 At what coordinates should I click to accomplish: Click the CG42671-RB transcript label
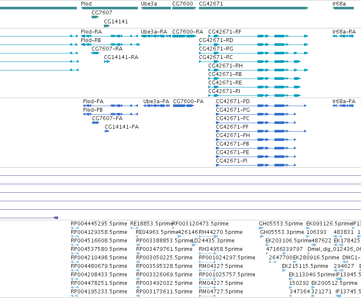pyautogui.click(x=225, y=74)
